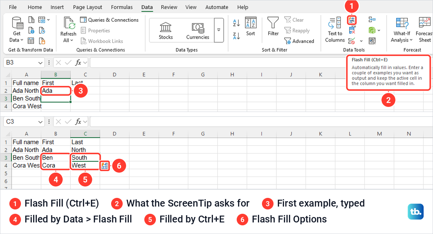Open Forecast Sheet
Viewport: 433px width, 234px height.
point(424,30)
